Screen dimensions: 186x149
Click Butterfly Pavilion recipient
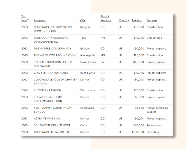pyautogui.click(x=47, y=90)
